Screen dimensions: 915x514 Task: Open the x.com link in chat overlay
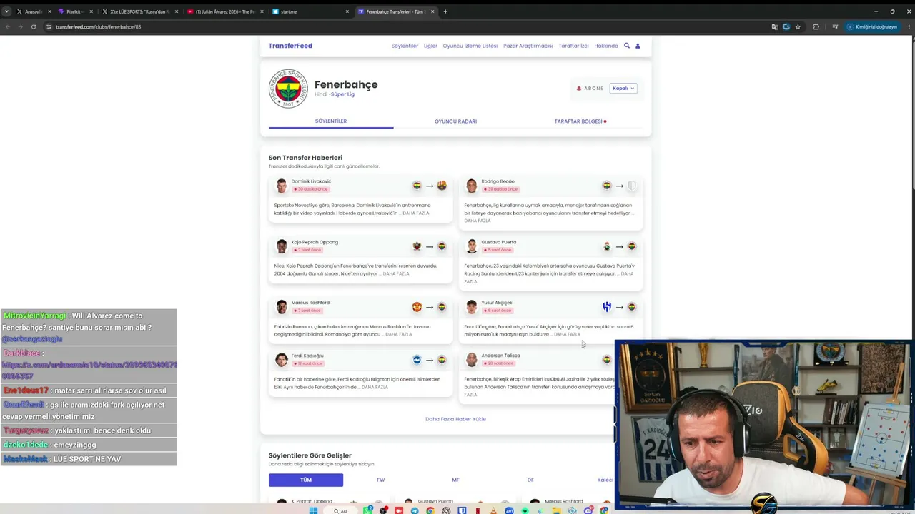(89, 370)
